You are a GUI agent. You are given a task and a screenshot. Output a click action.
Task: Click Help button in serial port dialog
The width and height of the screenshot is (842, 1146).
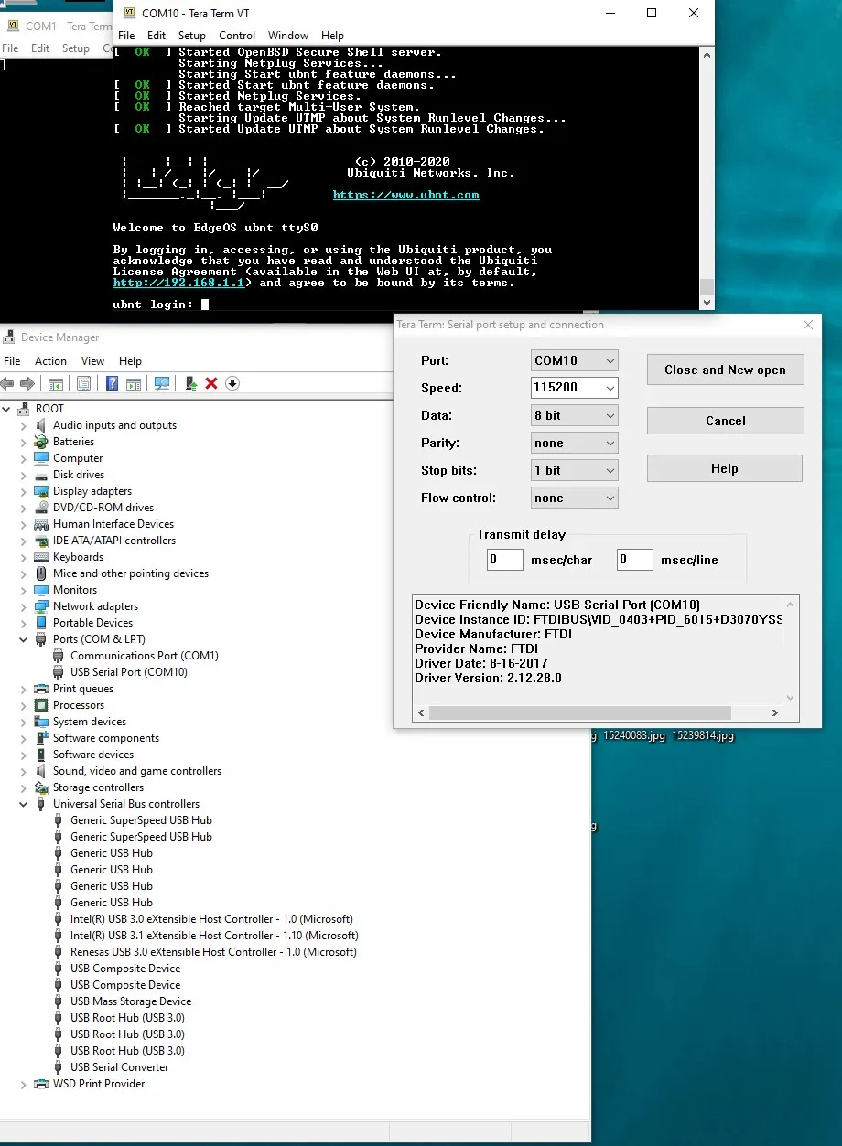(x=725, y=468)
